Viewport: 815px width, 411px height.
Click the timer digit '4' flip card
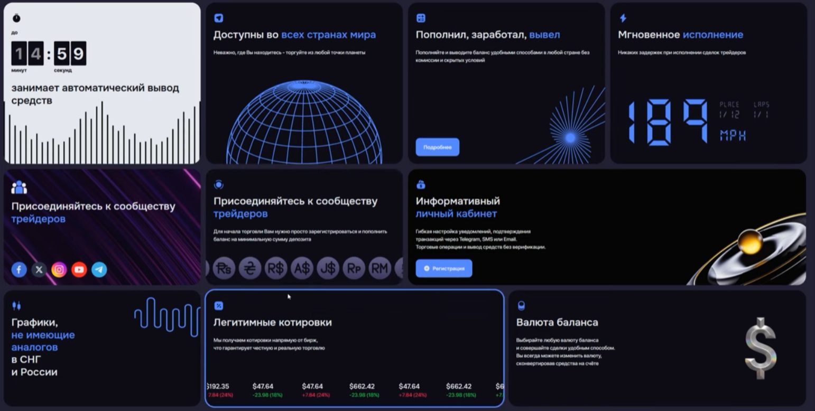pyautogui.click(x=36, y=53)
